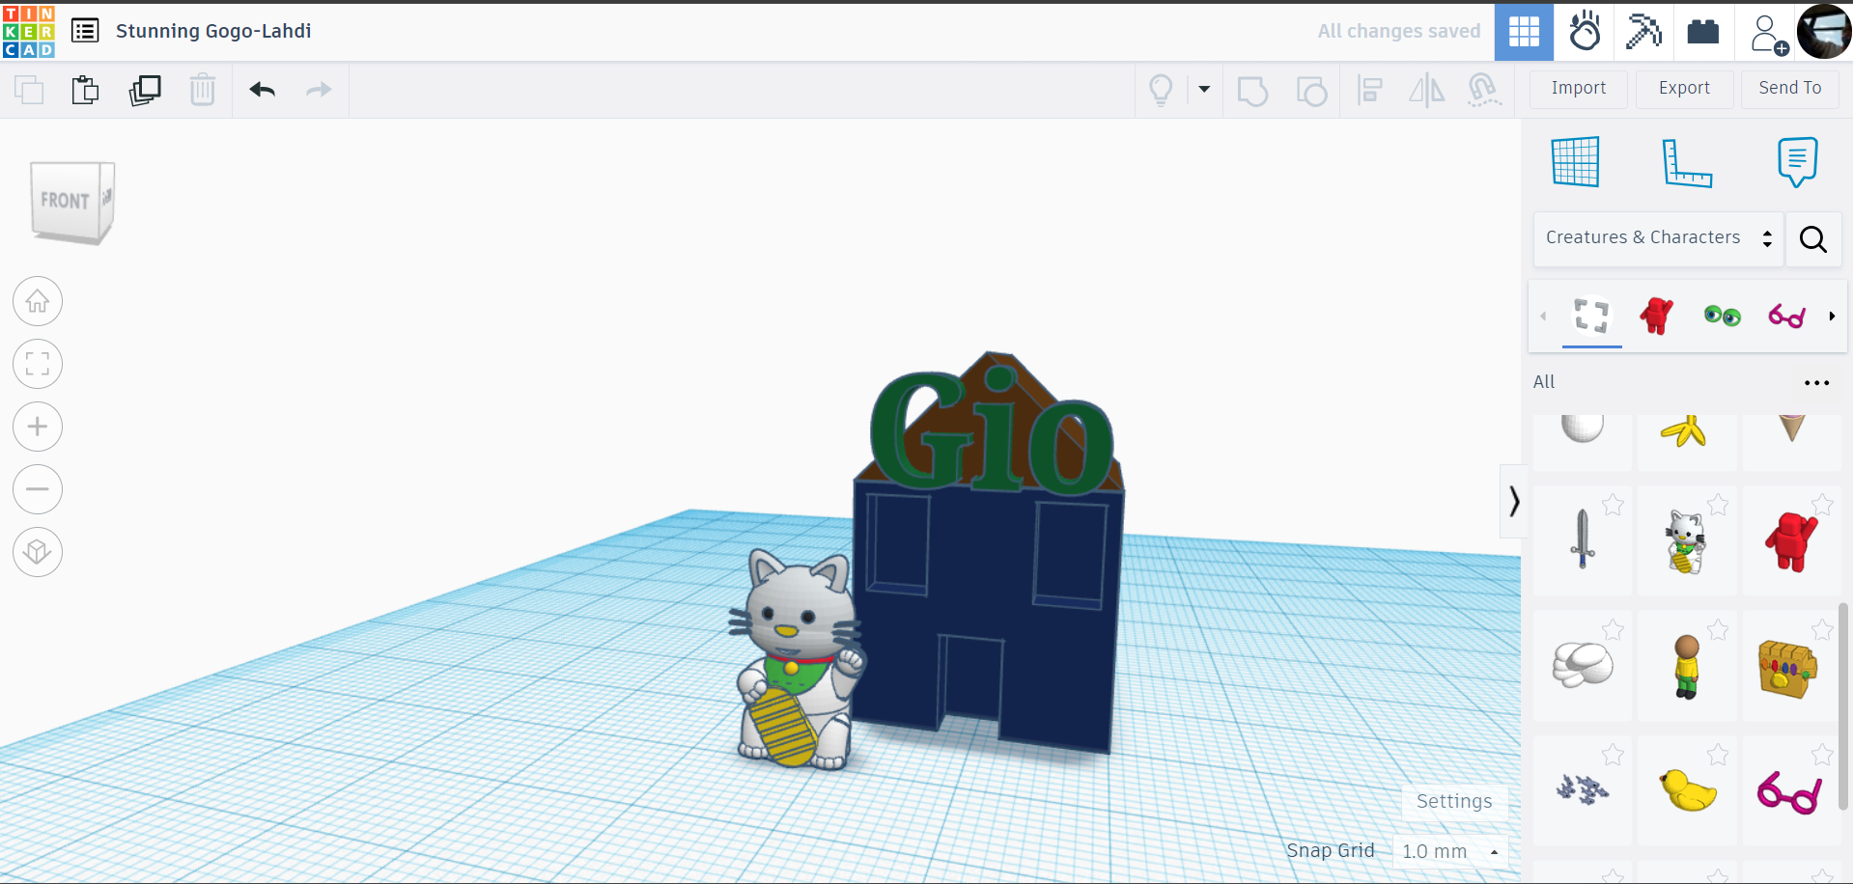Favorite the rubber duck shape star
Image resolution: width=1853 pixels, height=884 pixels.
[1718, 754]
